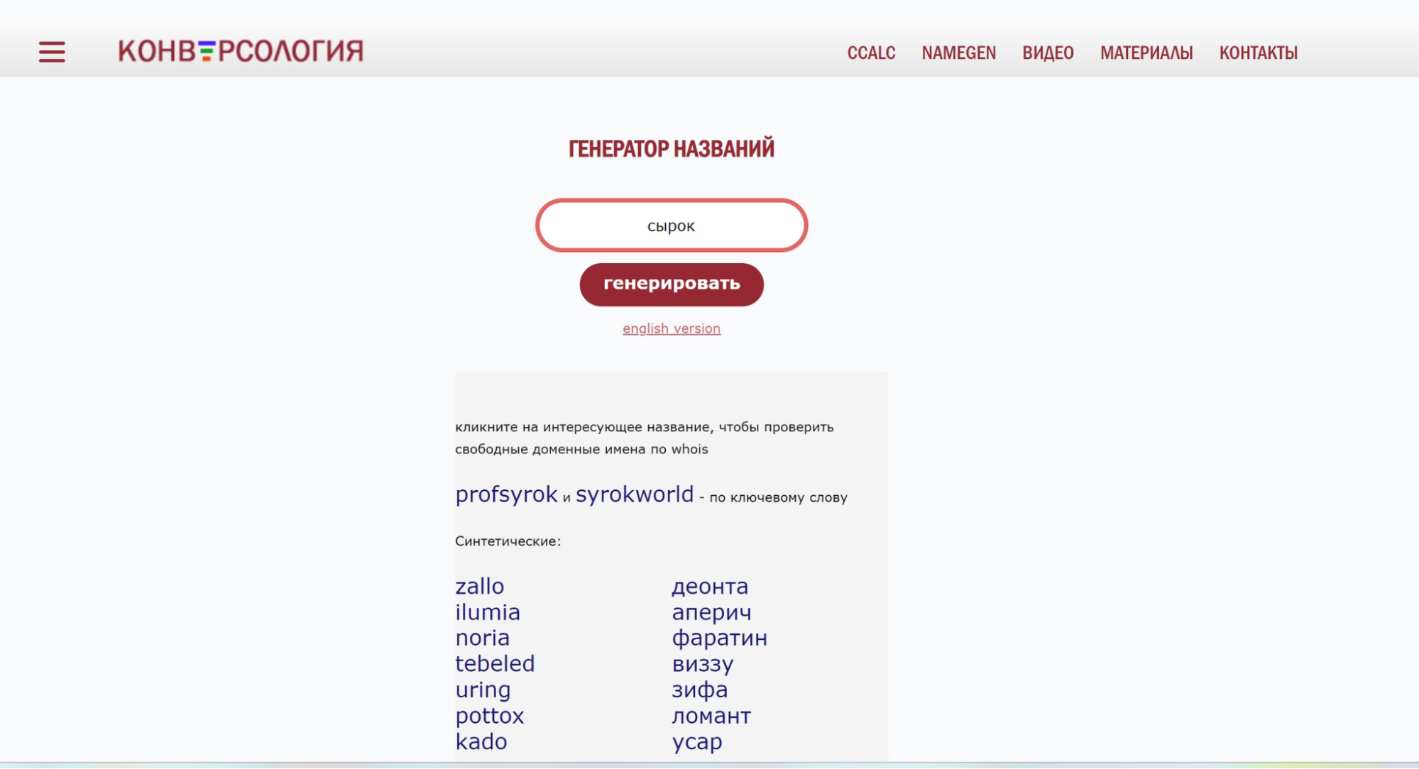
Task: Click the КОНВЕРСОЛОГИЯ logo icon
Action: [241, 51]
